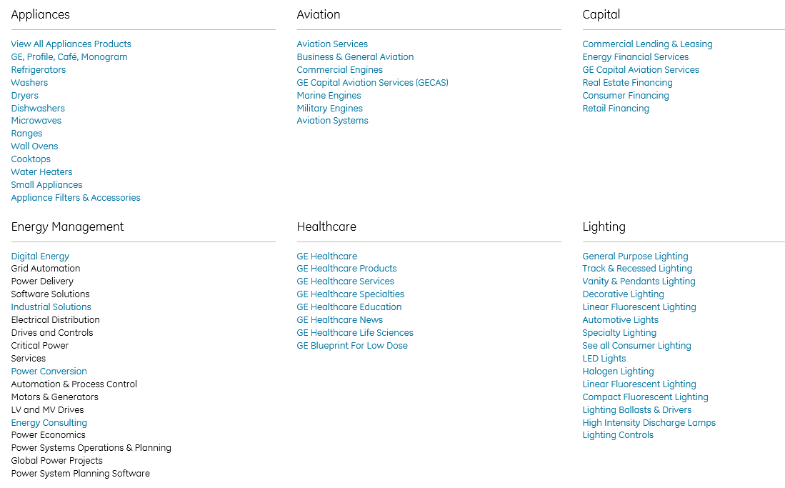
Task: Open GE Capital Aviation Services (GECAS)
Action: (372, 83)
